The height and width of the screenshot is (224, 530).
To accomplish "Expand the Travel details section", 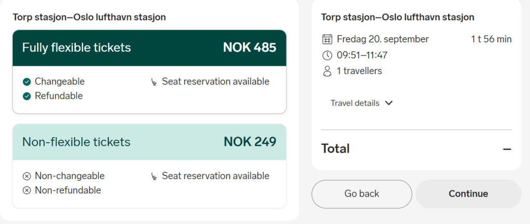I will 355,103.
